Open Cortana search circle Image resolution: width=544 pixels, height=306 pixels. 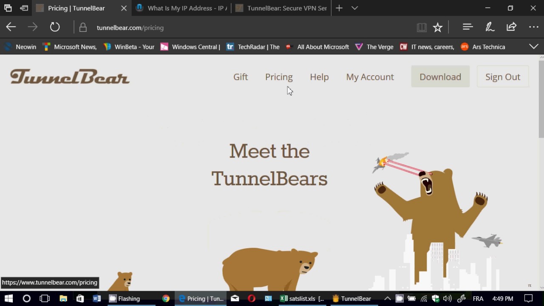(x=26, y=298)
